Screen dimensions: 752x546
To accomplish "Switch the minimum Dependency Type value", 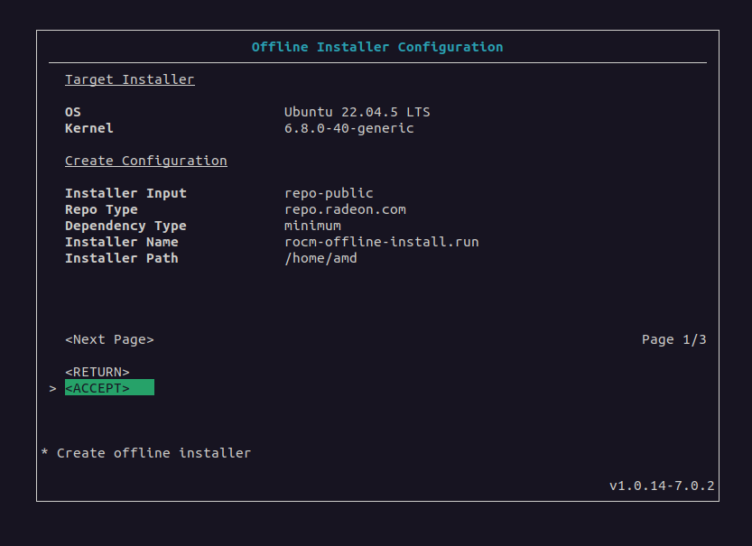I will 312,226.
